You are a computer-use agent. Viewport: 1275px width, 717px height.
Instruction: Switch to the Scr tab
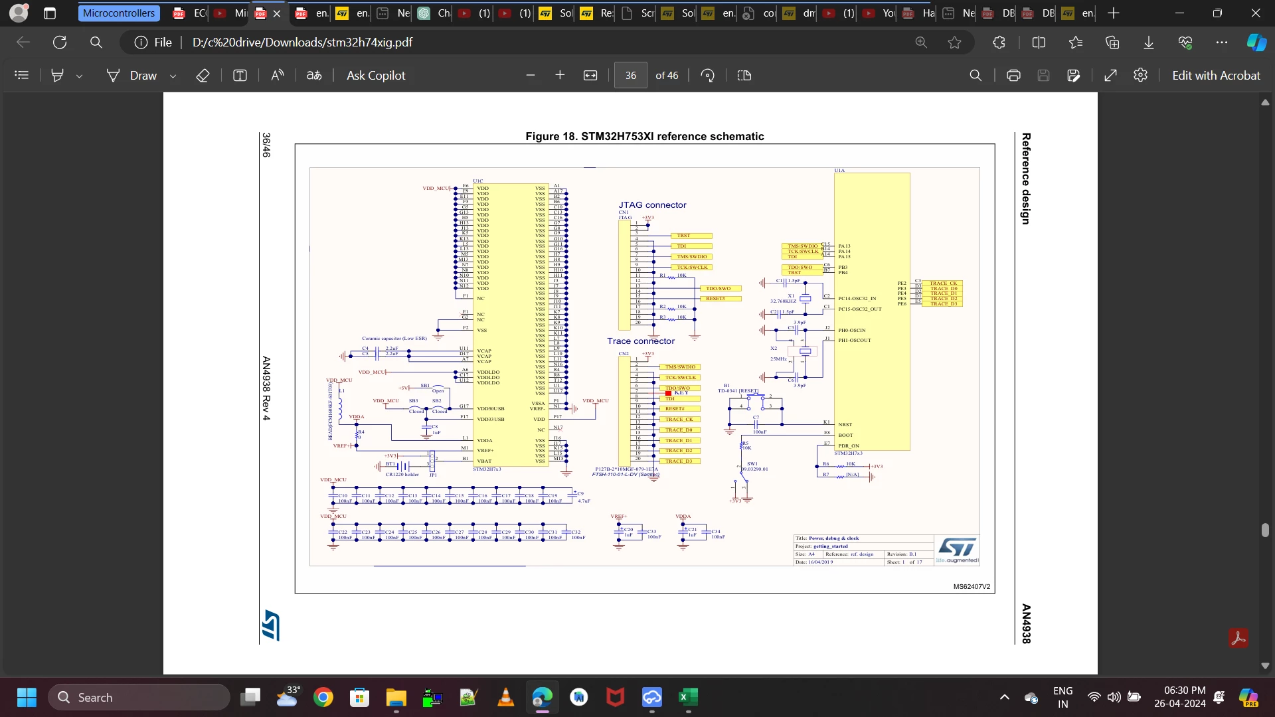point(637,13)
